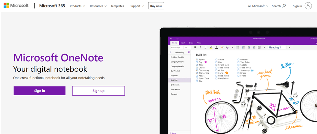Toggle Underline in the OneNote ribbon

[205, 47]
